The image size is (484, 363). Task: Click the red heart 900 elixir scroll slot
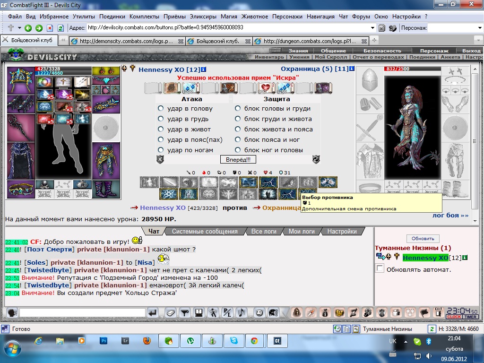[267, 88]
